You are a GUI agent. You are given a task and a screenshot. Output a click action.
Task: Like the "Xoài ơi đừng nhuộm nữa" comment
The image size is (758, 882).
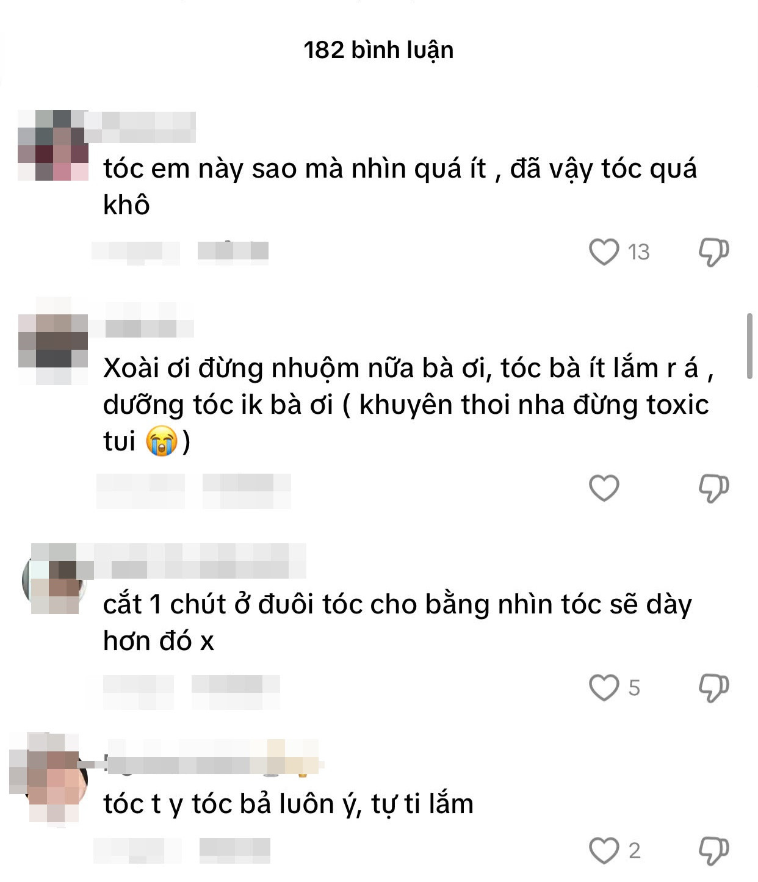point(604,488)
